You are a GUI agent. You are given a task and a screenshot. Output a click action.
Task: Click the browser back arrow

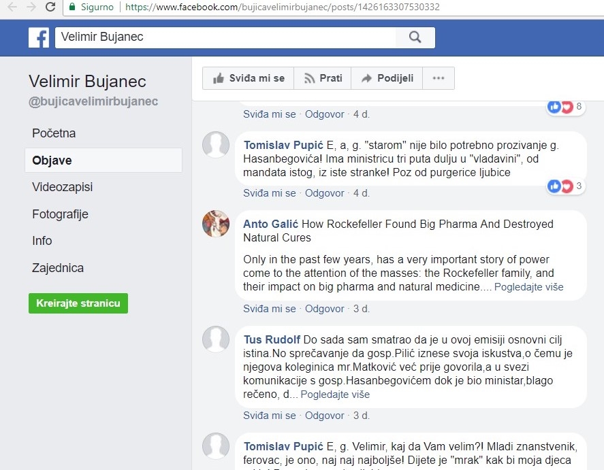[x=12, y=7]
